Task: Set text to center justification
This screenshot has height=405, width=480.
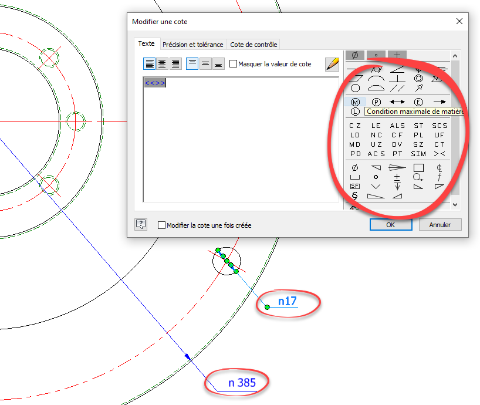Action: click(x=162, y=64)
